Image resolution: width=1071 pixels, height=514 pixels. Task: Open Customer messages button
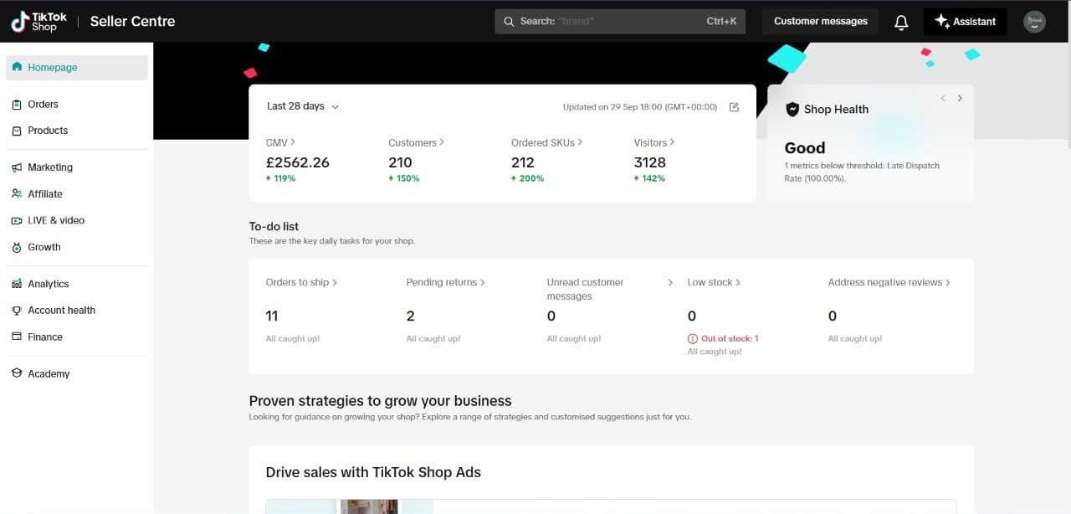pyautogui.click(x=820, y=22)
